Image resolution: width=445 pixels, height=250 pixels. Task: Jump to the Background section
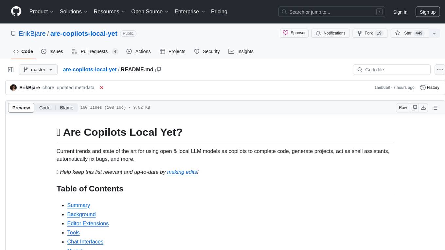click(81, 214)
